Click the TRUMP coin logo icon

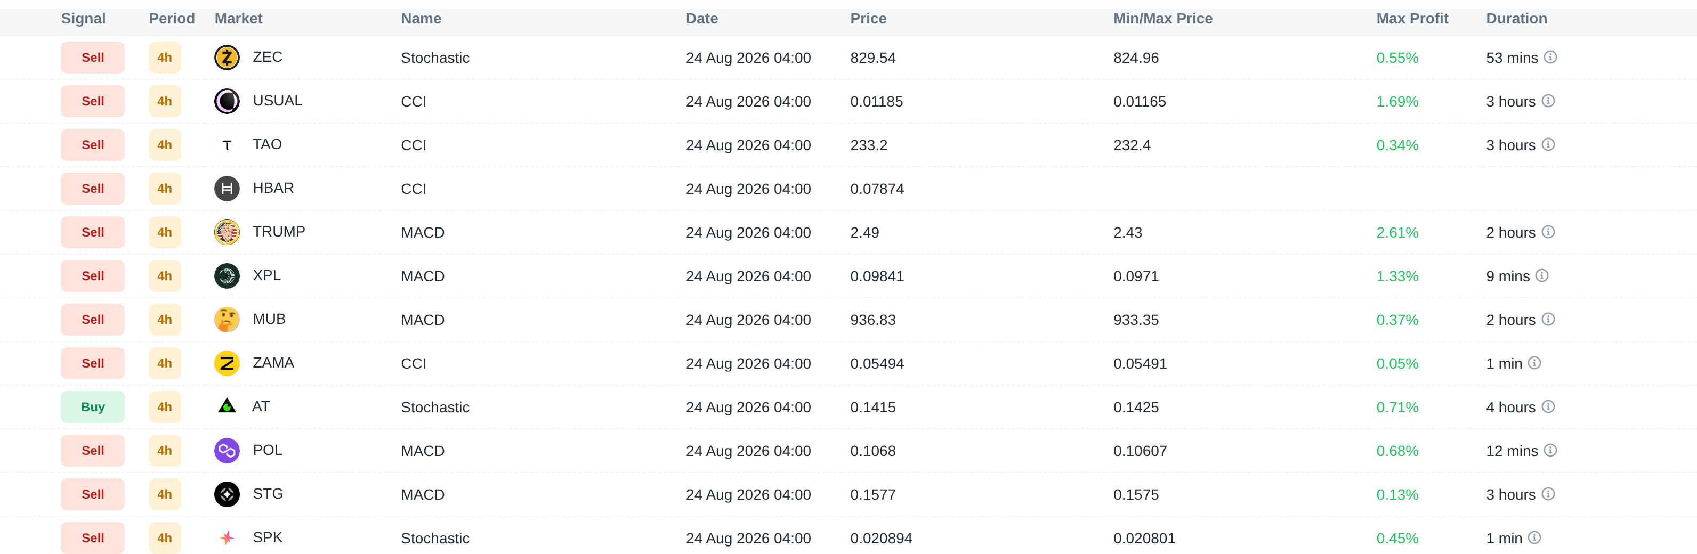coord(227,232)
